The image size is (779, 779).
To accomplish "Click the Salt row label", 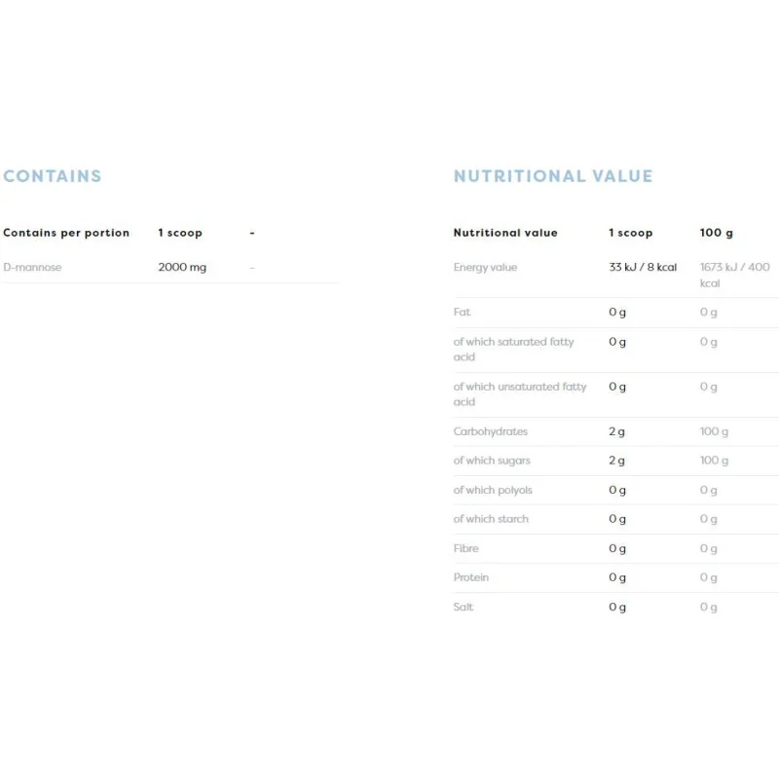I will point(464,607).
